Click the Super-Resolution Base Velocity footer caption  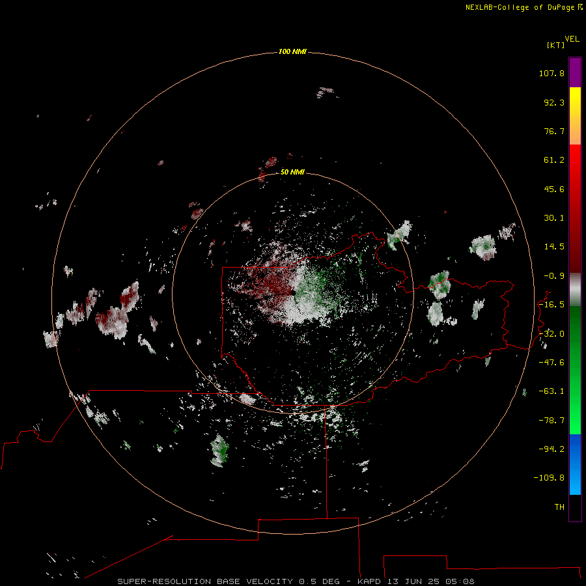pyautogui.click(x=296, y=581)
